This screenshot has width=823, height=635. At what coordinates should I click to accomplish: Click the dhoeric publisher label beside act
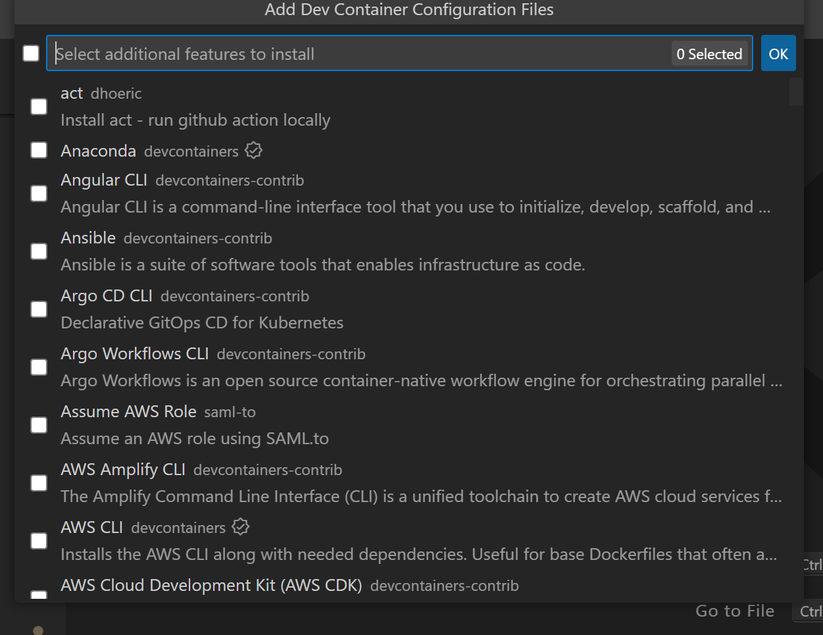pos(116,93)
